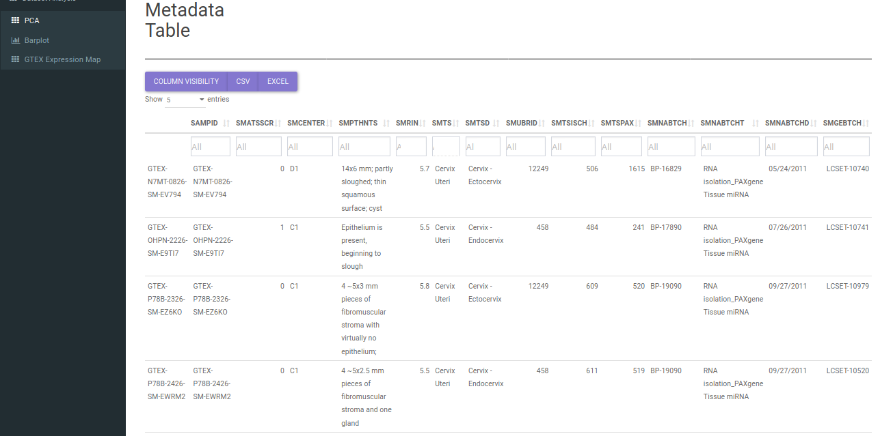Click the Column Visibility button
Screen dimensions: 880x436
(186, 81)
